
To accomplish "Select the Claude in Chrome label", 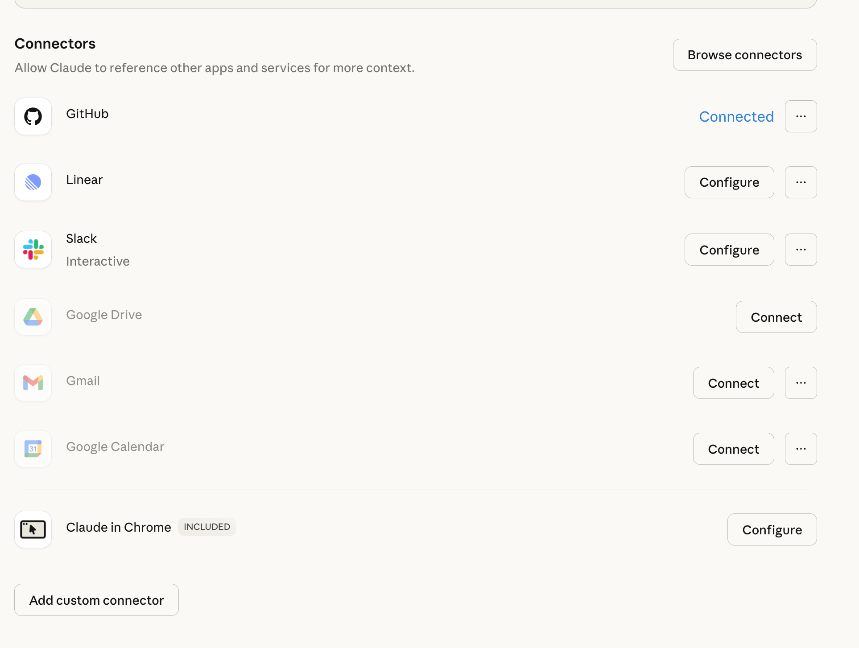I will [x=119, y=527].
